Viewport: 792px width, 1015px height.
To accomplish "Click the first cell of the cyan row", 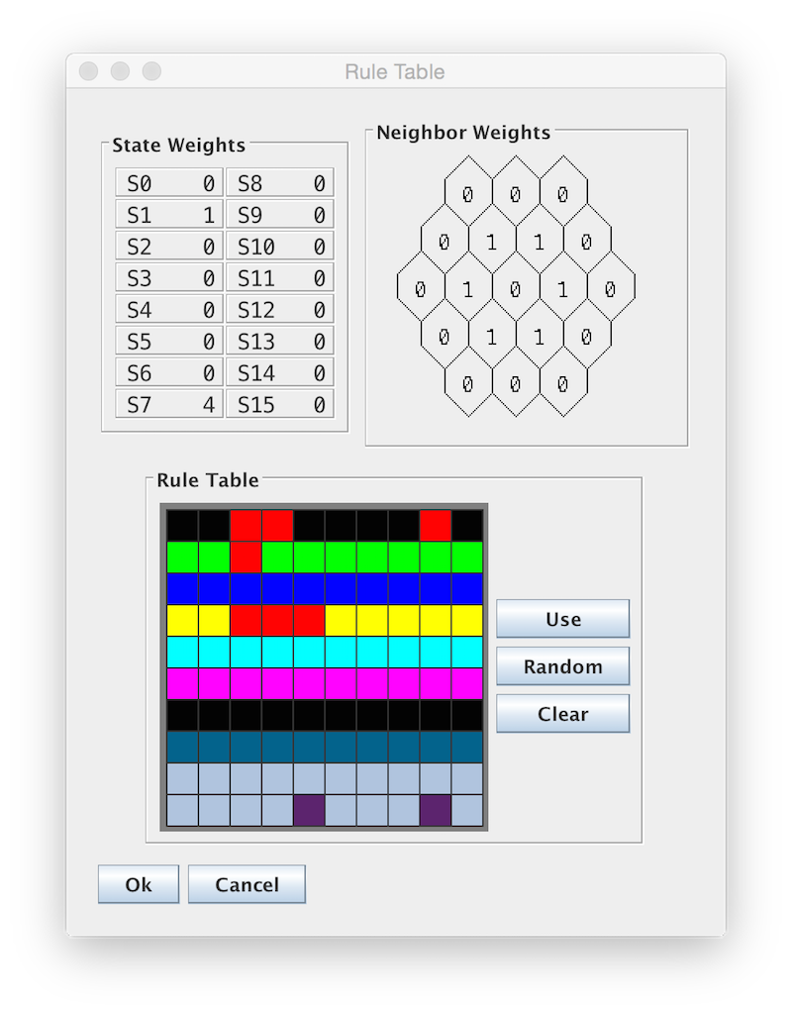I will (x=182, y=652).
